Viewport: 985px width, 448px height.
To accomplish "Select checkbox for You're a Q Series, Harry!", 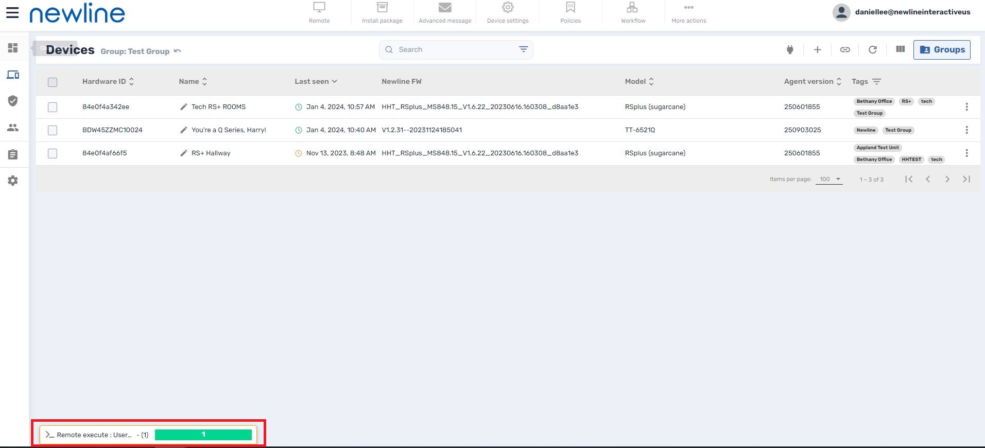I will [x=53, y=130].
